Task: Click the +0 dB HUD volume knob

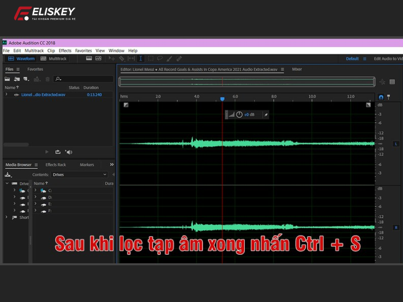Action: [x=240, y=114]
